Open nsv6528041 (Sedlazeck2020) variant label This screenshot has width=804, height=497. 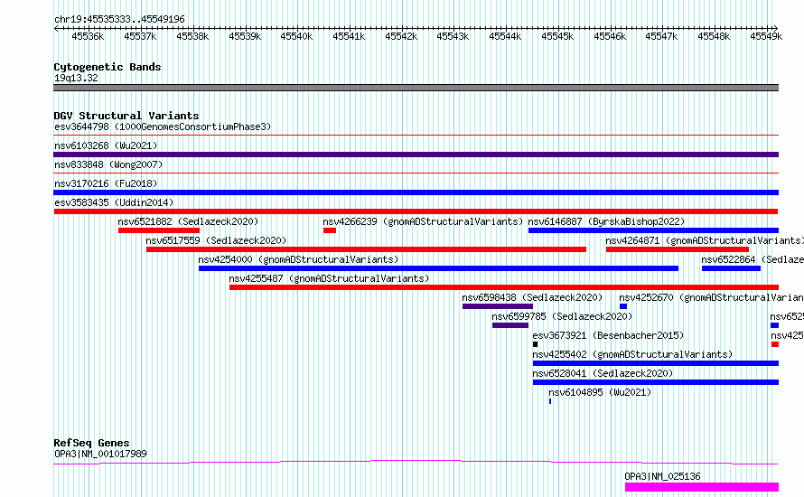click(x=603, y=373)
